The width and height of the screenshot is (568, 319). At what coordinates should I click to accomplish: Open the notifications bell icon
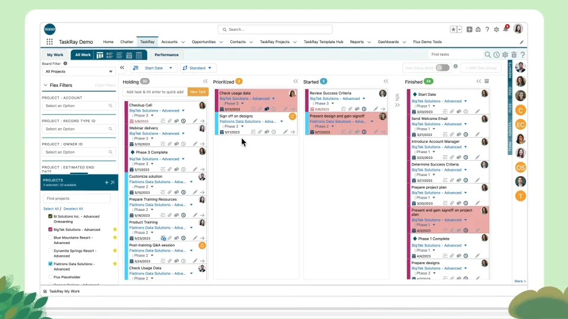pos(505,30)
